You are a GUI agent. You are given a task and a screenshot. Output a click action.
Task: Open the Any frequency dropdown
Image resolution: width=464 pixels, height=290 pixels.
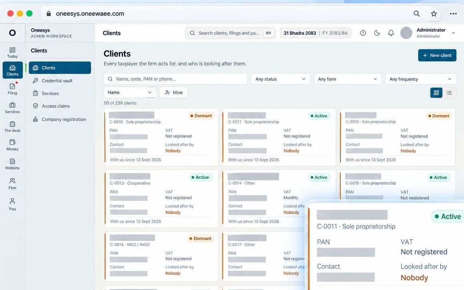point(420,79)
